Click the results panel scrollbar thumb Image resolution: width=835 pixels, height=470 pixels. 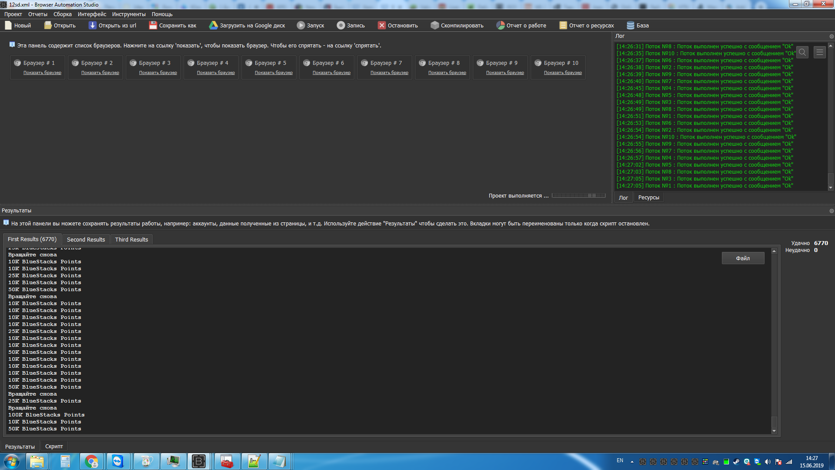click(774, 422)
